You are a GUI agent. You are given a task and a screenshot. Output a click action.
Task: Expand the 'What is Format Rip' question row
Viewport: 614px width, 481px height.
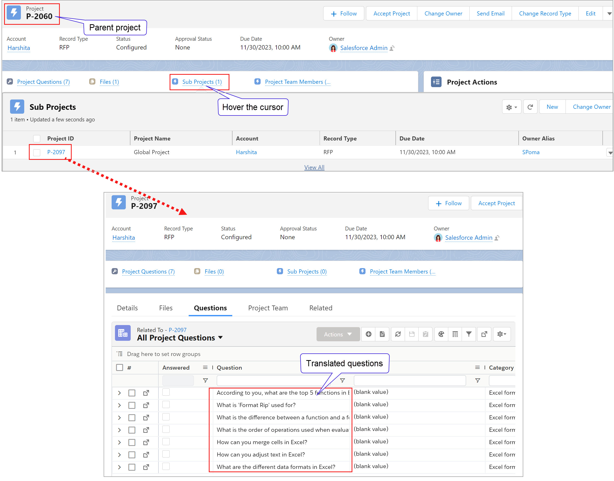tap(119, 405)
